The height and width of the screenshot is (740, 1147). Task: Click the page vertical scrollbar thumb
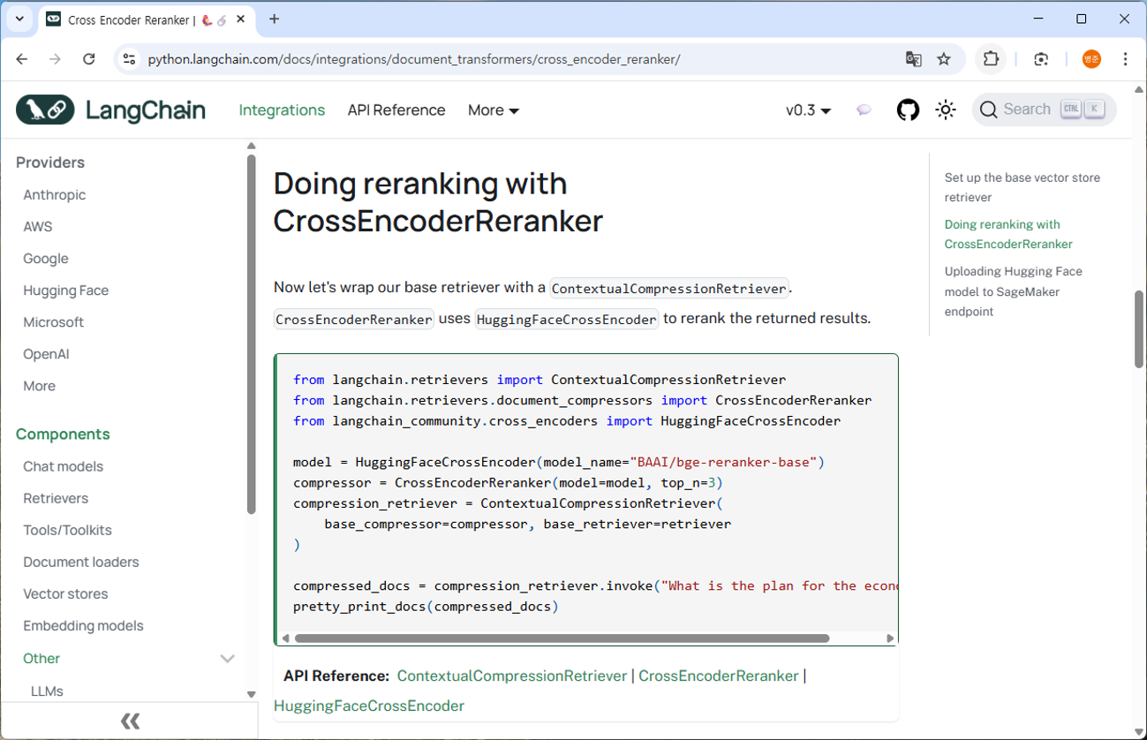point(1139,328)
